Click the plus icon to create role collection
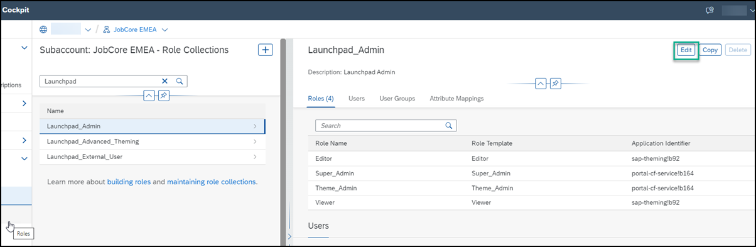 [x=266, y=50]
